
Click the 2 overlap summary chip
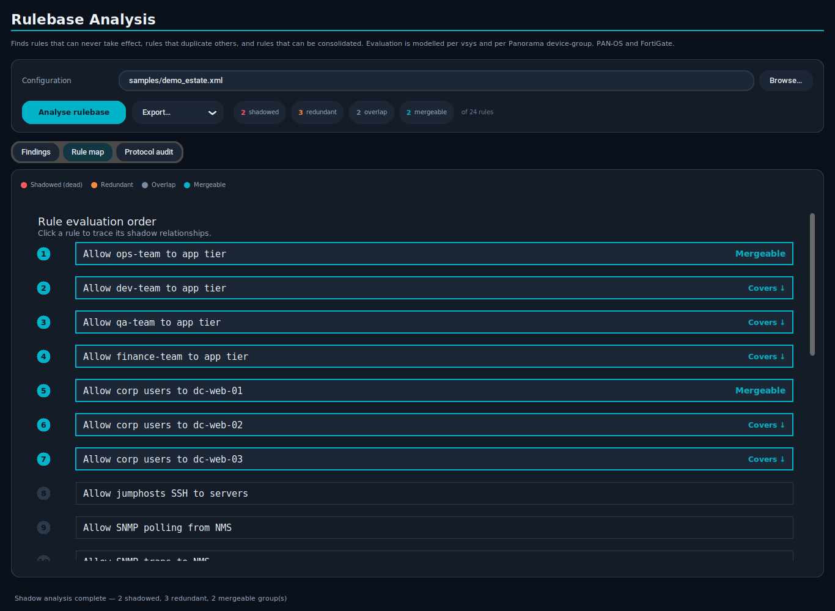pos(372,112)
